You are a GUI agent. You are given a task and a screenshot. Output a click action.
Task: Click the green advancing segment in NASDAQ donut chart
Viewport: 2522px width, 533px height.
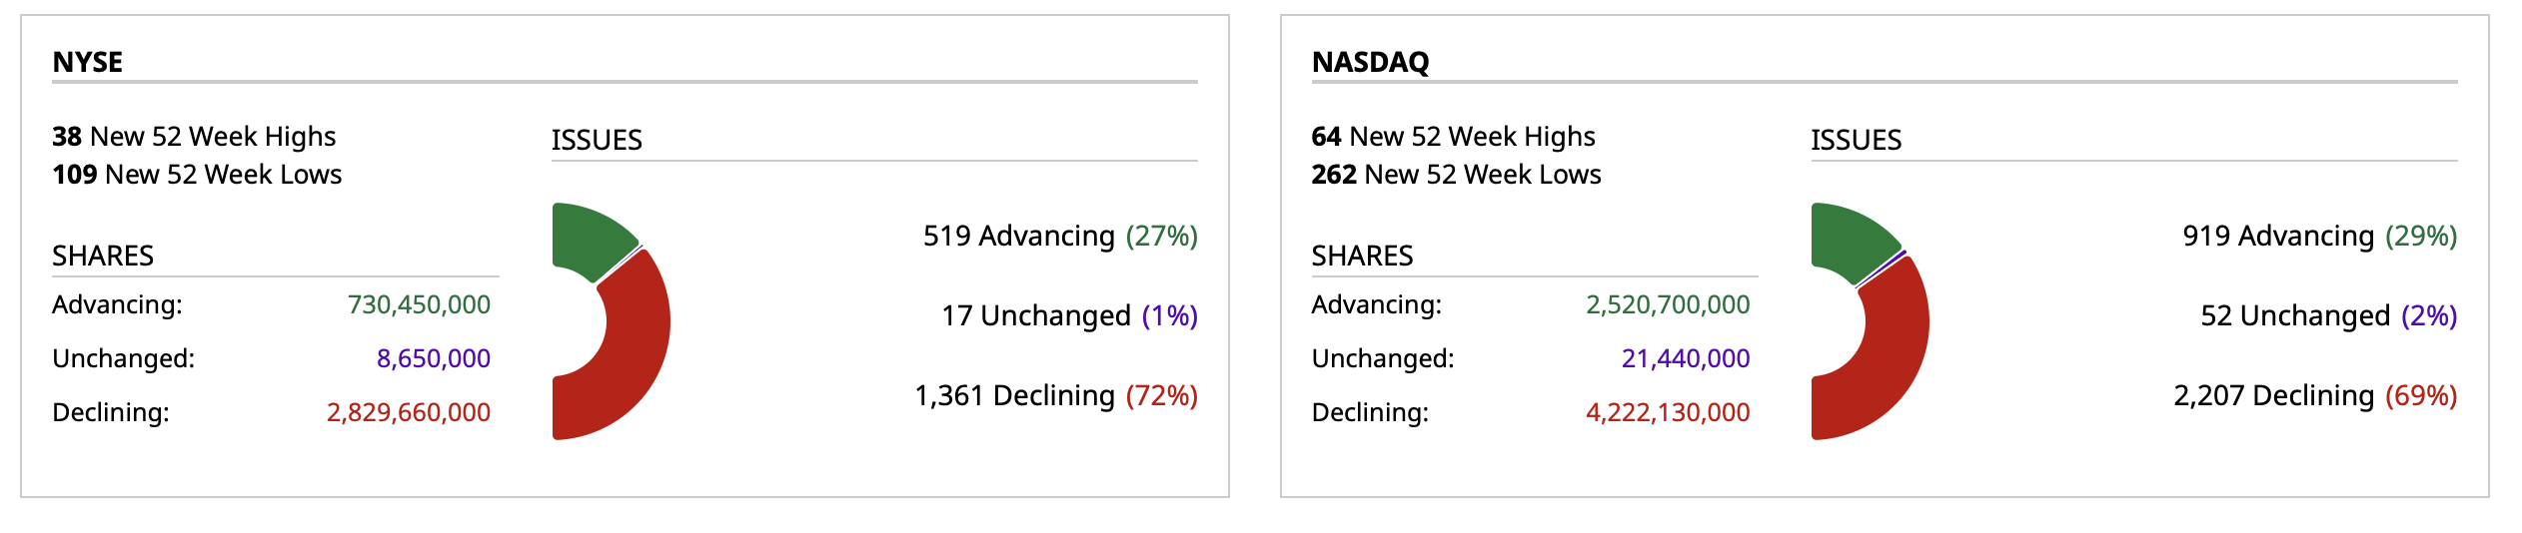pyautogui.click(x=1849, y=238)
